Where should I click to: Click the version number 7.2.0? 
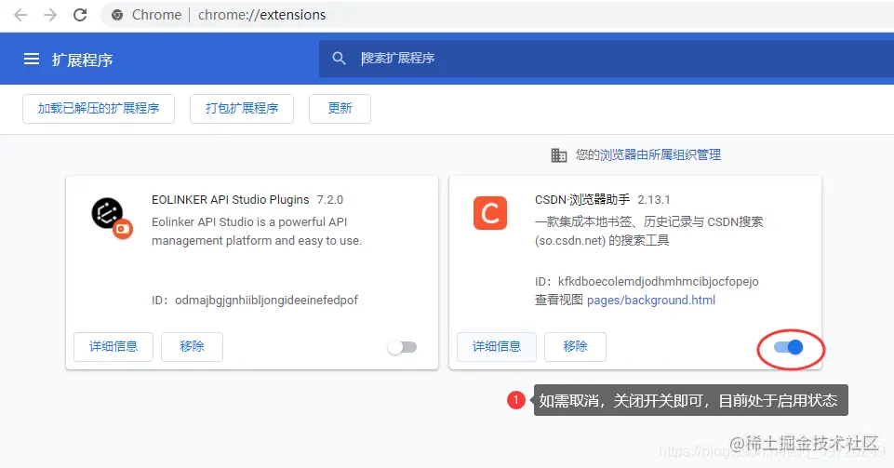(330, 199)
